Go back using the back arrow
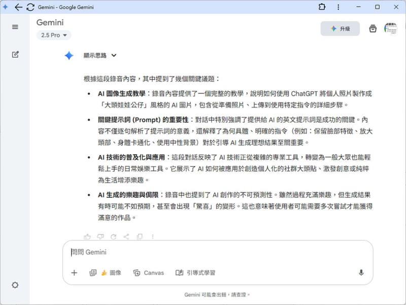Viewport: 406px width, 305px height. coord(18,7)
